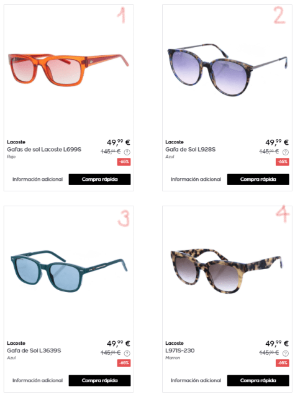Click the Gafas de sol Lacoste L699S title
The width and height of the screenshot is (295, 397).
click(x=44, y=149)
